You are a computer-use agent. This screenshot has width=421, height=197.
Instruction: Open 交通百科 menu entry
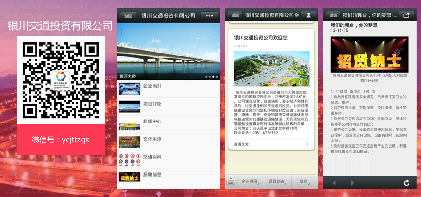tap(168, 159)
